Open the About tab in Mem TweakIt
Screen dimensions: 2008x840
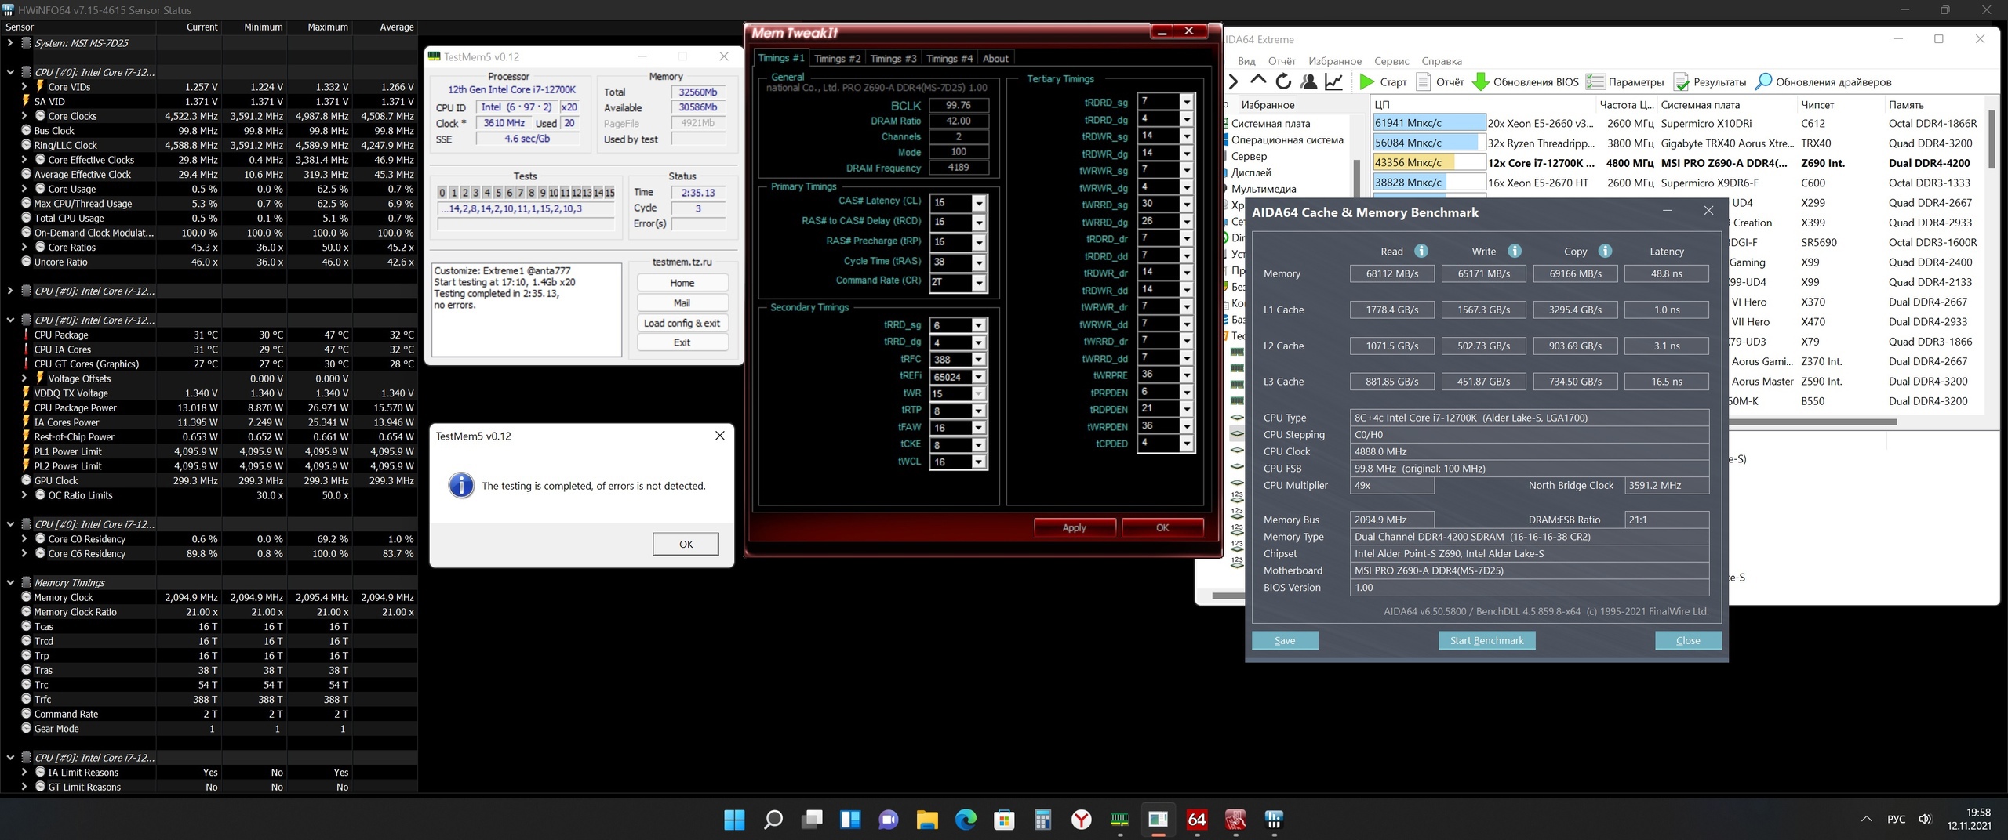tap(995, 59)
